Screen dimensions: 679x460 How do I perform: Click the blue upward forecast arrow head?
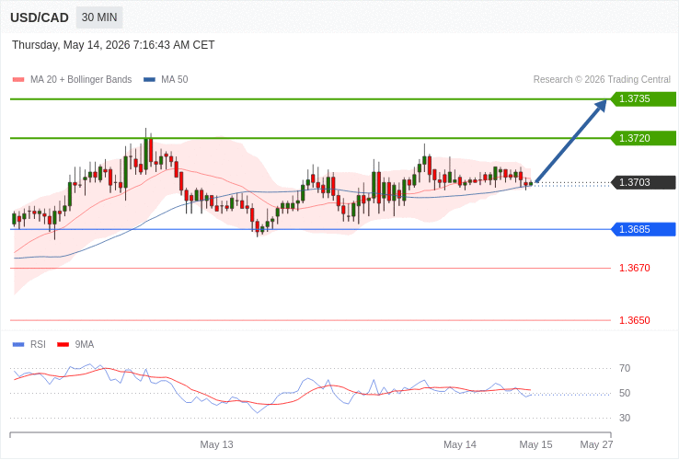click(600, 106)
